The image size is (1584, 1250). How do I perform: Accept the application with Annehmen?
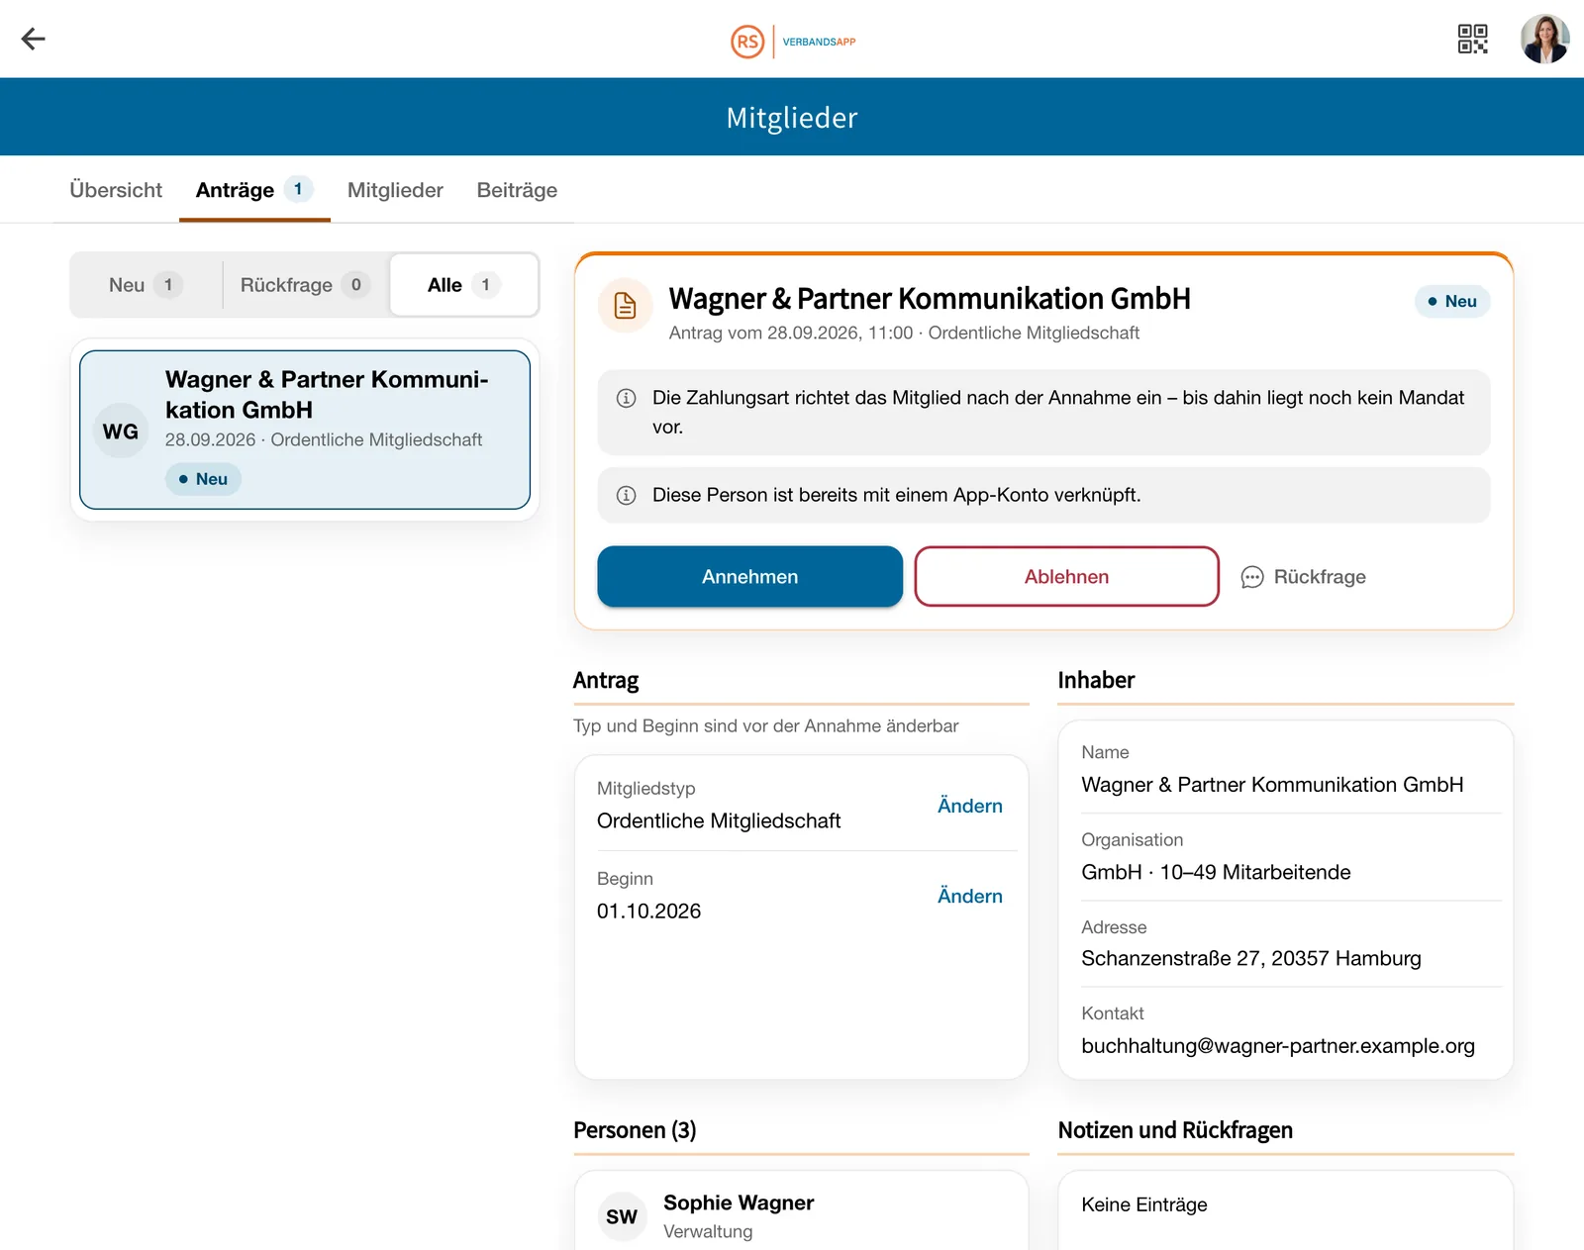(x=749, y=577)
